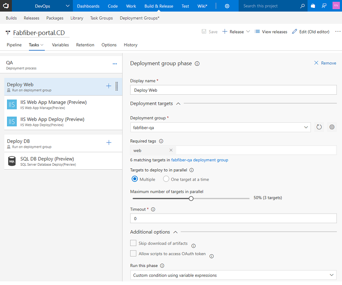This screenshot has height=285, width=342.
Task: Open deployment group settings gear icon
Action: (x=331, y=127)
